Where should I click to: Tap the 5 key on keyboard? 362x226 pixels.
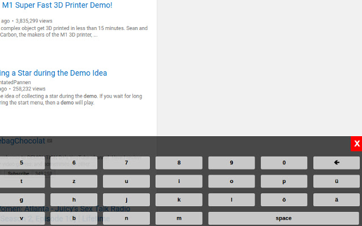[x=22, y=163]
